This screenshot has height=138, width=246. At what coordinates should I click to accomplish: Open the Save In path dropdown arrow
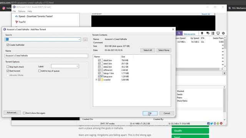pos(79,39)
